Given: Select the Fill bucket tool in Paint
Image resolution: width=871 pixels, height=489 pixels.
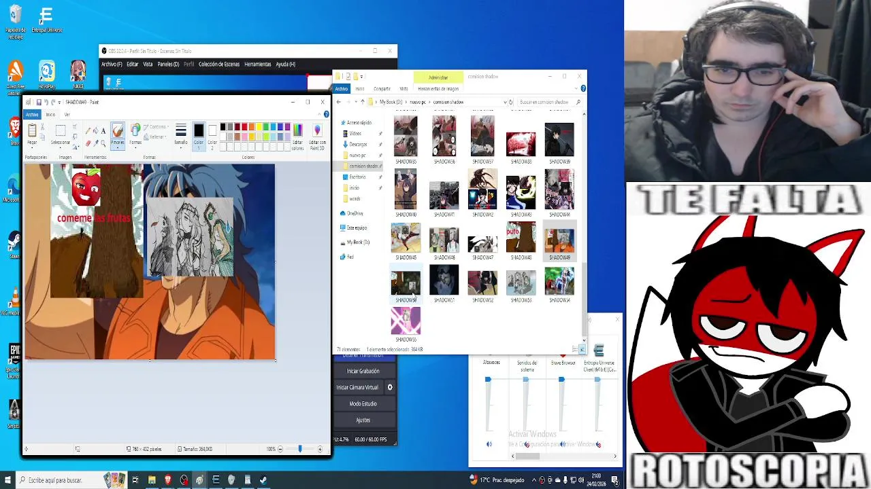Looking at the screenshot, I should (x=95, y=131).
